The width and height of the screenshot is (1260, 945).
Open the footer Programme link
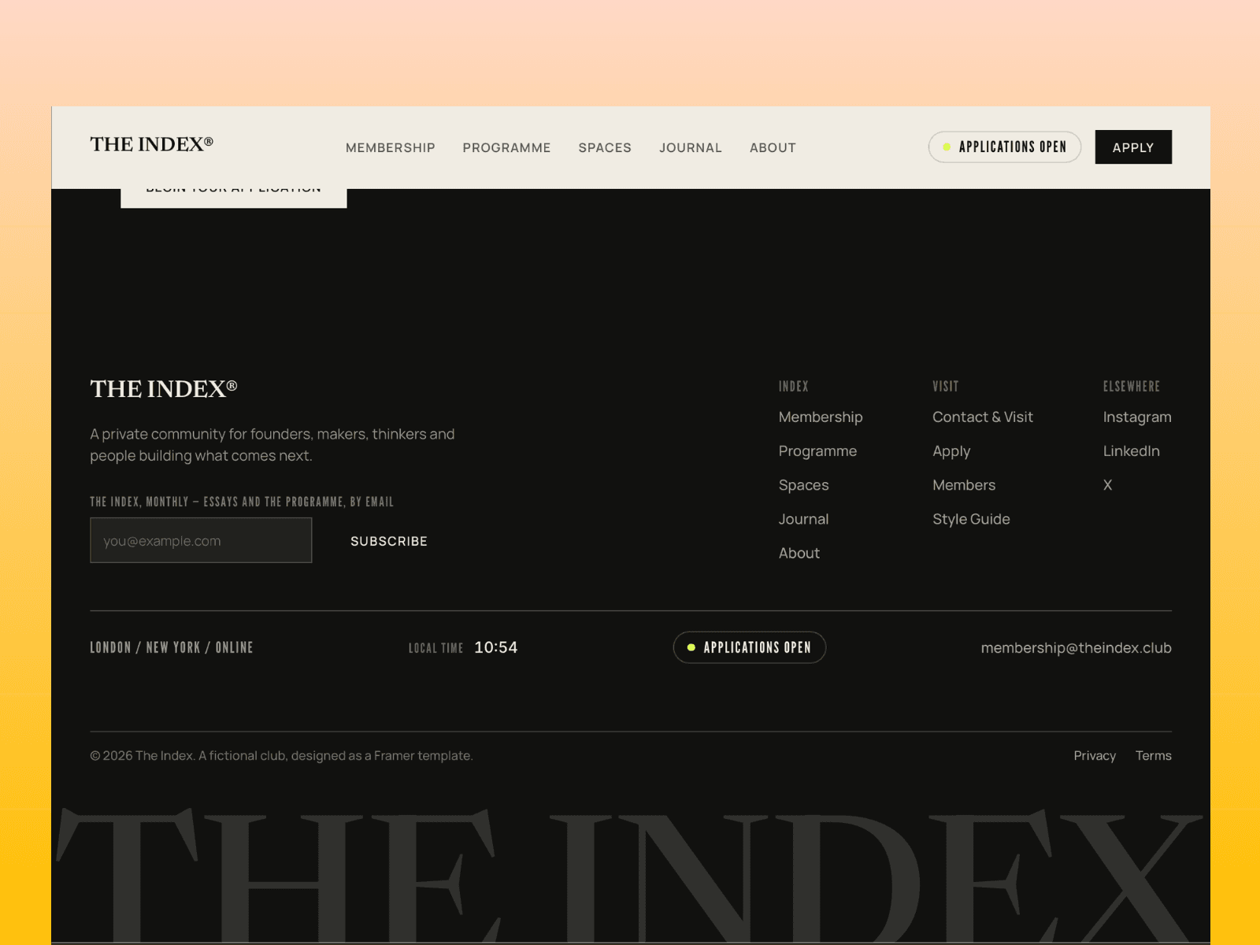pos(817,451)
